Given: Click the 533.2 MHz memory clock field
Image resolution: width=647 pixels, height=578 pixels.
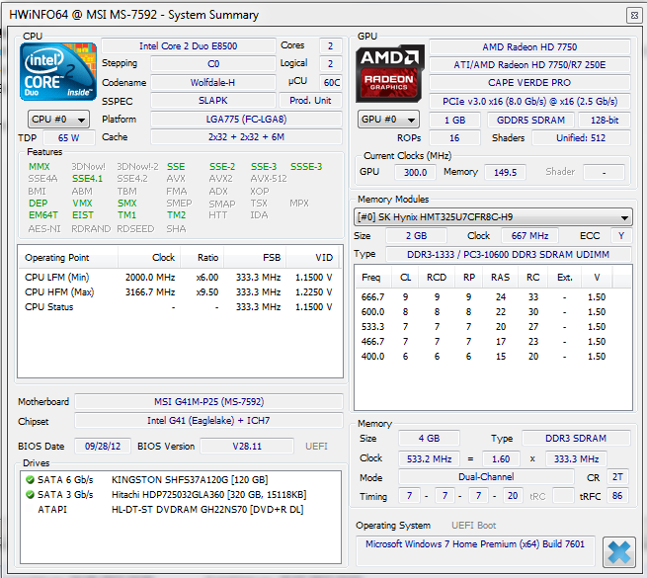Looking at the screenshot, I should tap(429, 458).
